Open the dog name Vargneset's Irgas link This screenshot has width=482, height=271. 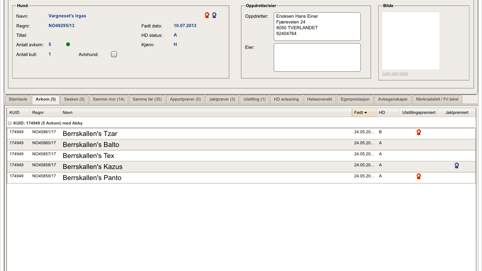[67, 16]
